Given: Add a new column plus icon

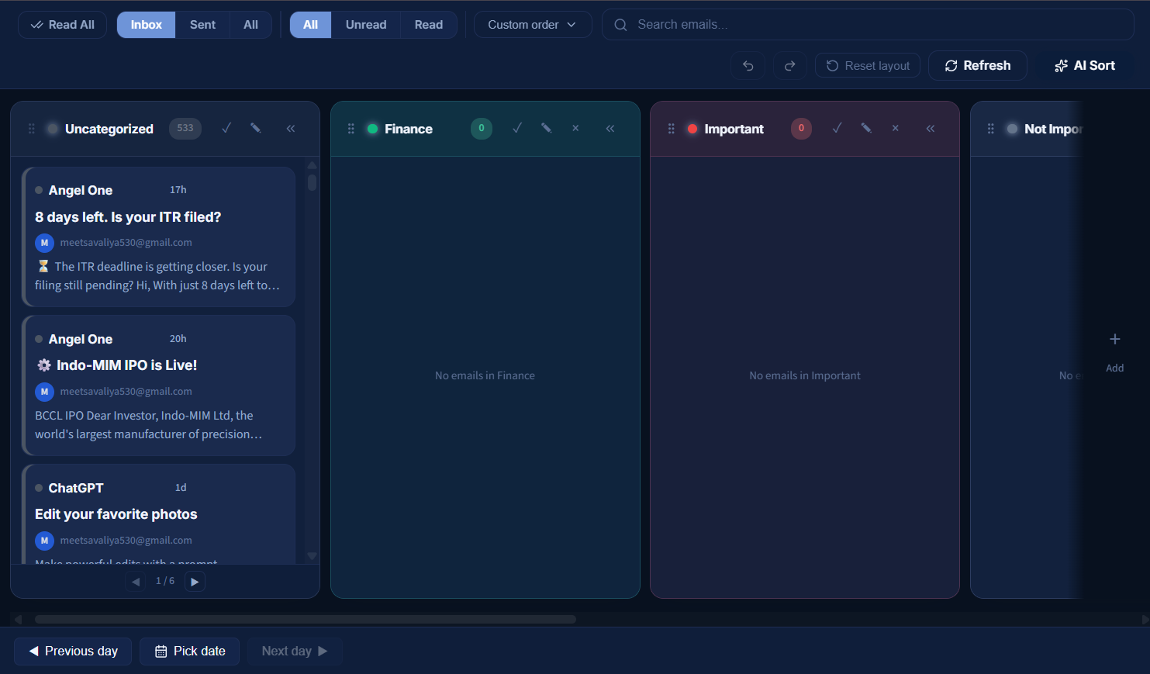Looking at the screenshot, I should pyautogui.click(x=1114, y=339).
